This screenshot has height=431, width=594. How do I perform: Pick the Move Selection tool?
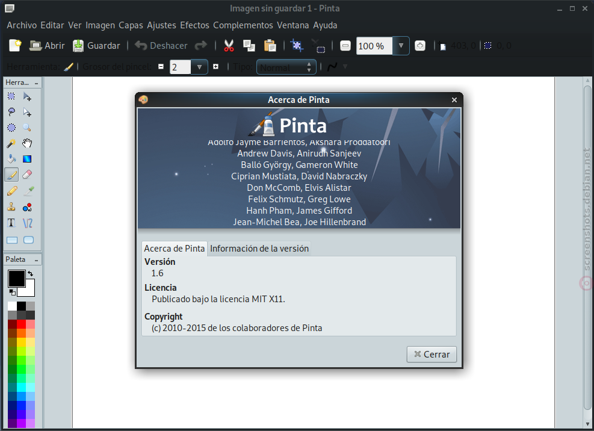pos(27,112)
